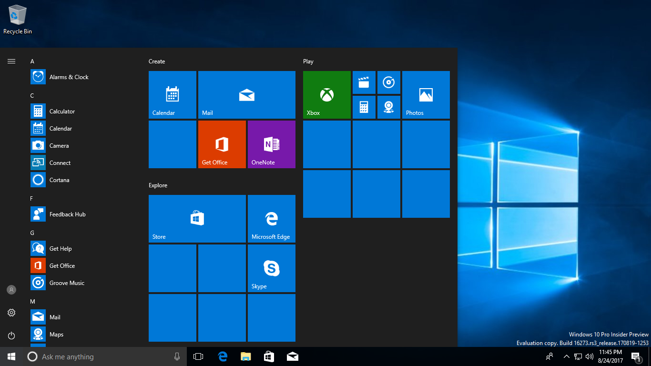Launch the green Xbox tile
Screen dimensions: 651x366
click(x=327, y=95)
